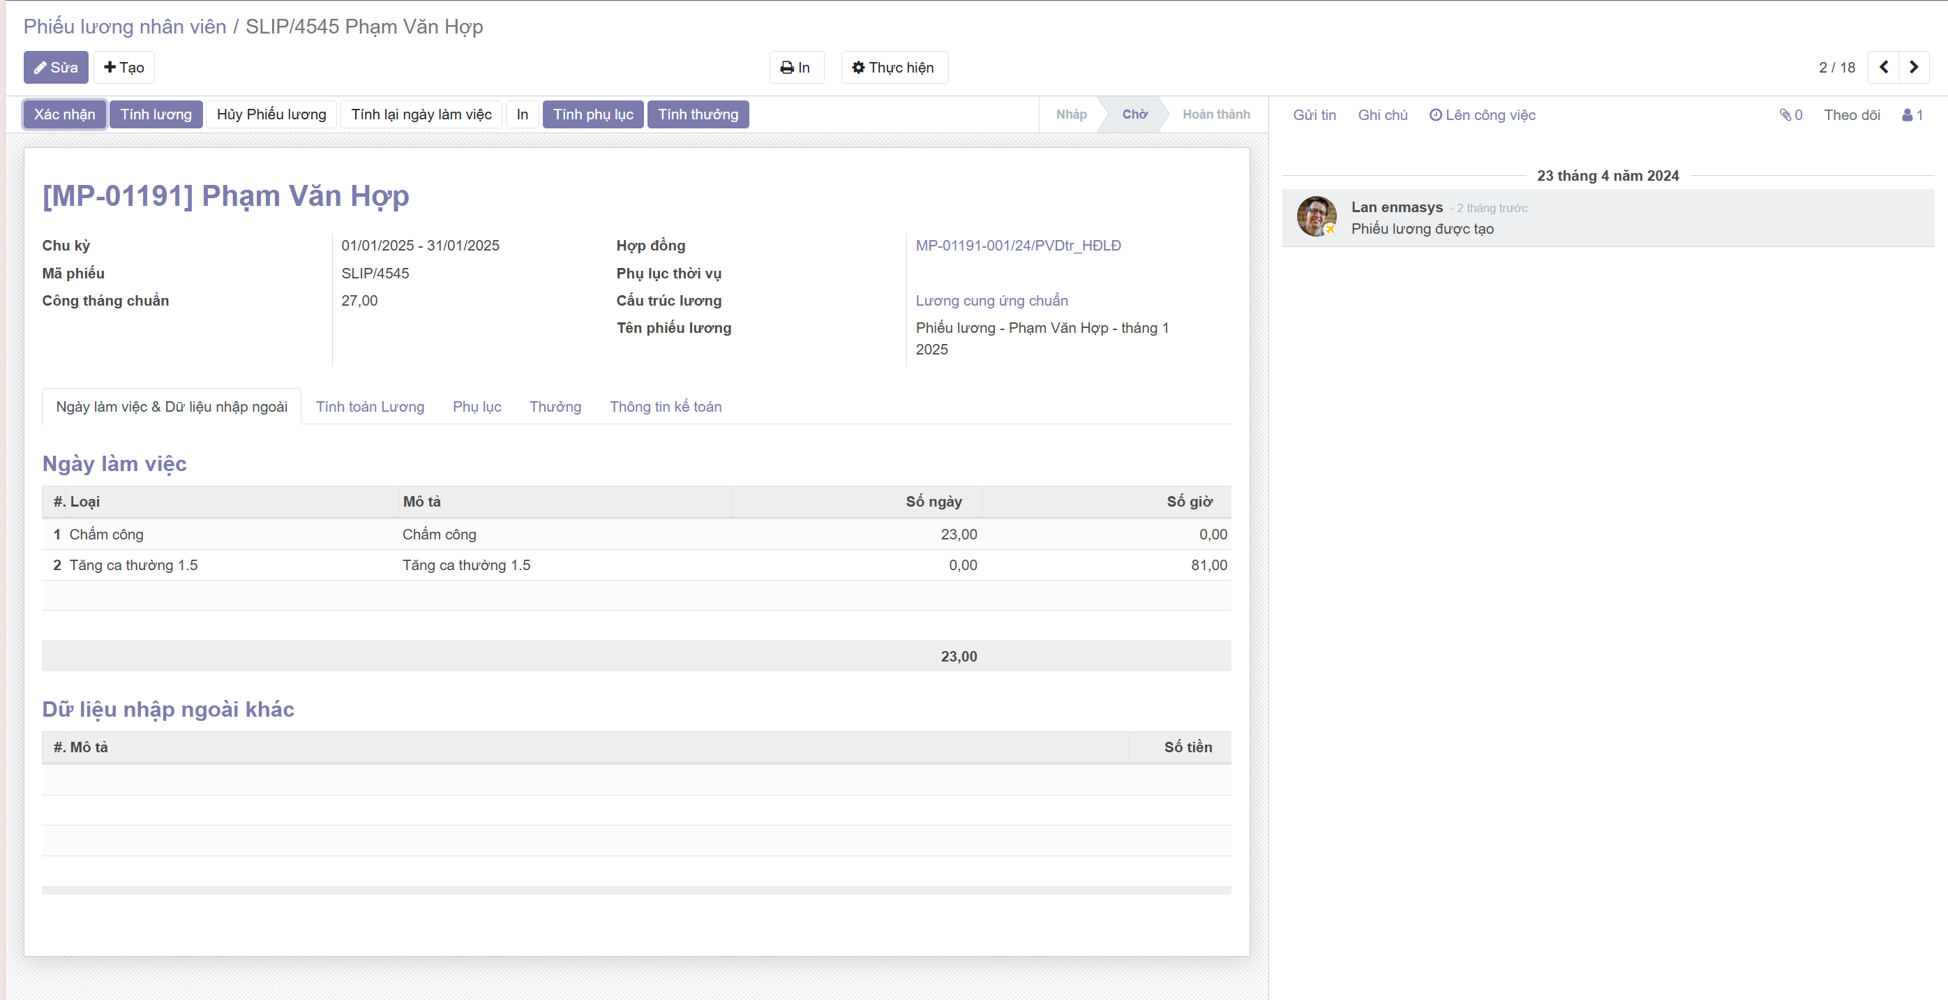Open the Thông tin kế toán tab
Screen dimensions: 1948x1000
tap(666, 407)
